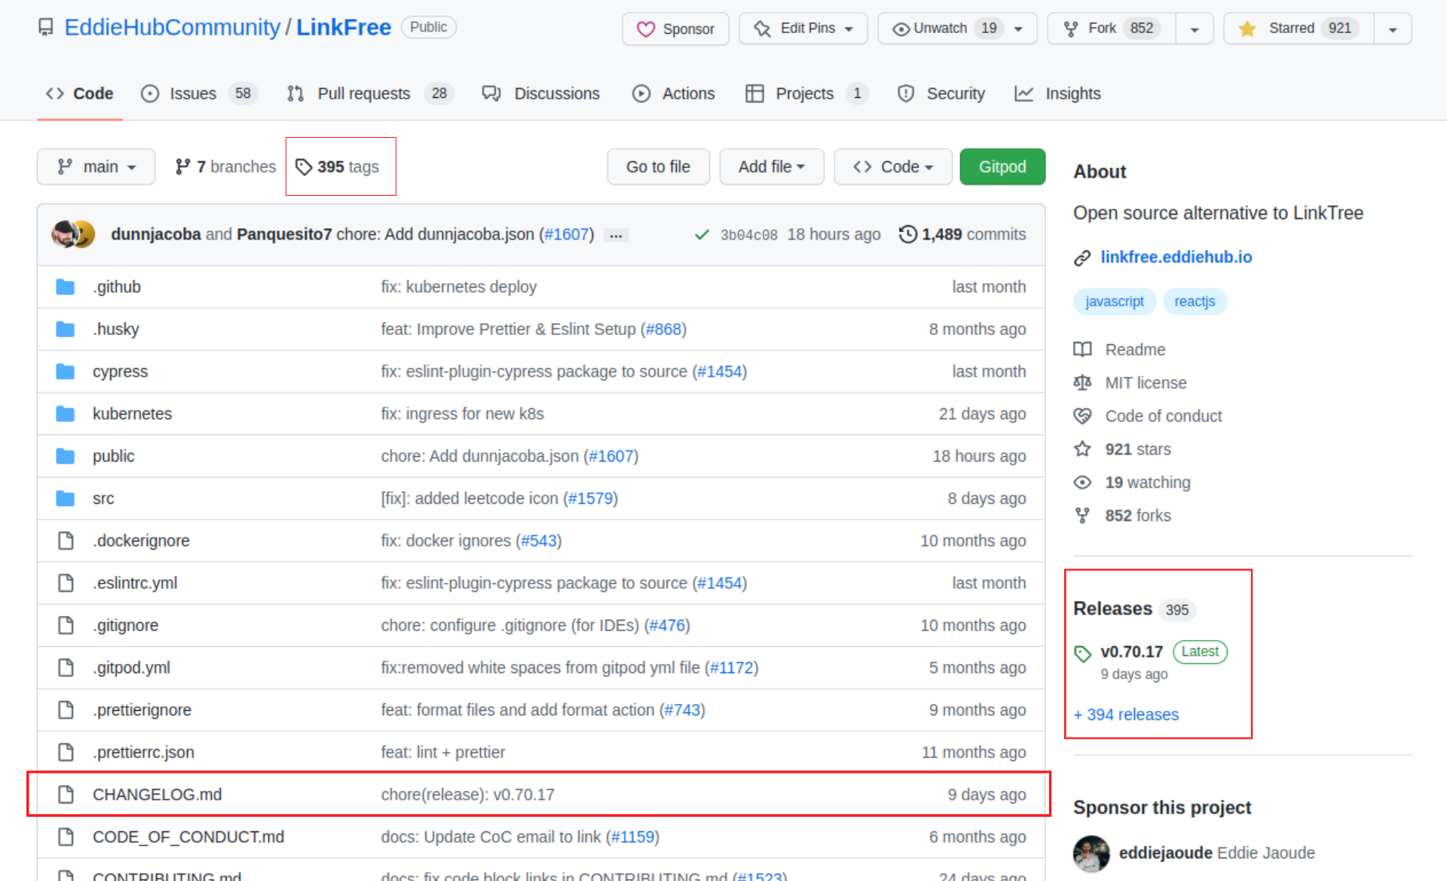Open linkfree.eddiehub.io website link

click(1176, 257)
